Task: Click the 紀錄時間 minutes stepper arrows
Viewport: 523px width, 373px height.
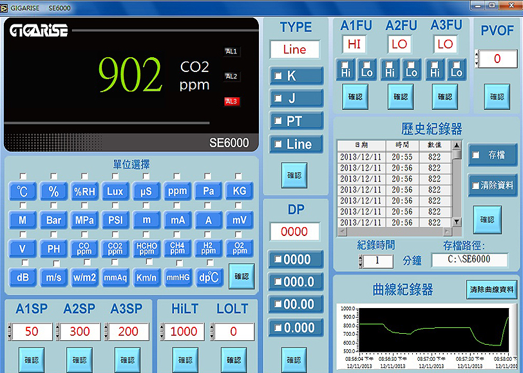Action: click(360, 262)
